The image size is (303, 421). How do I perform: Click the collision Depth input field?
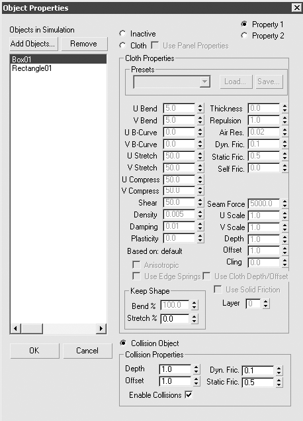click(175, 369)
